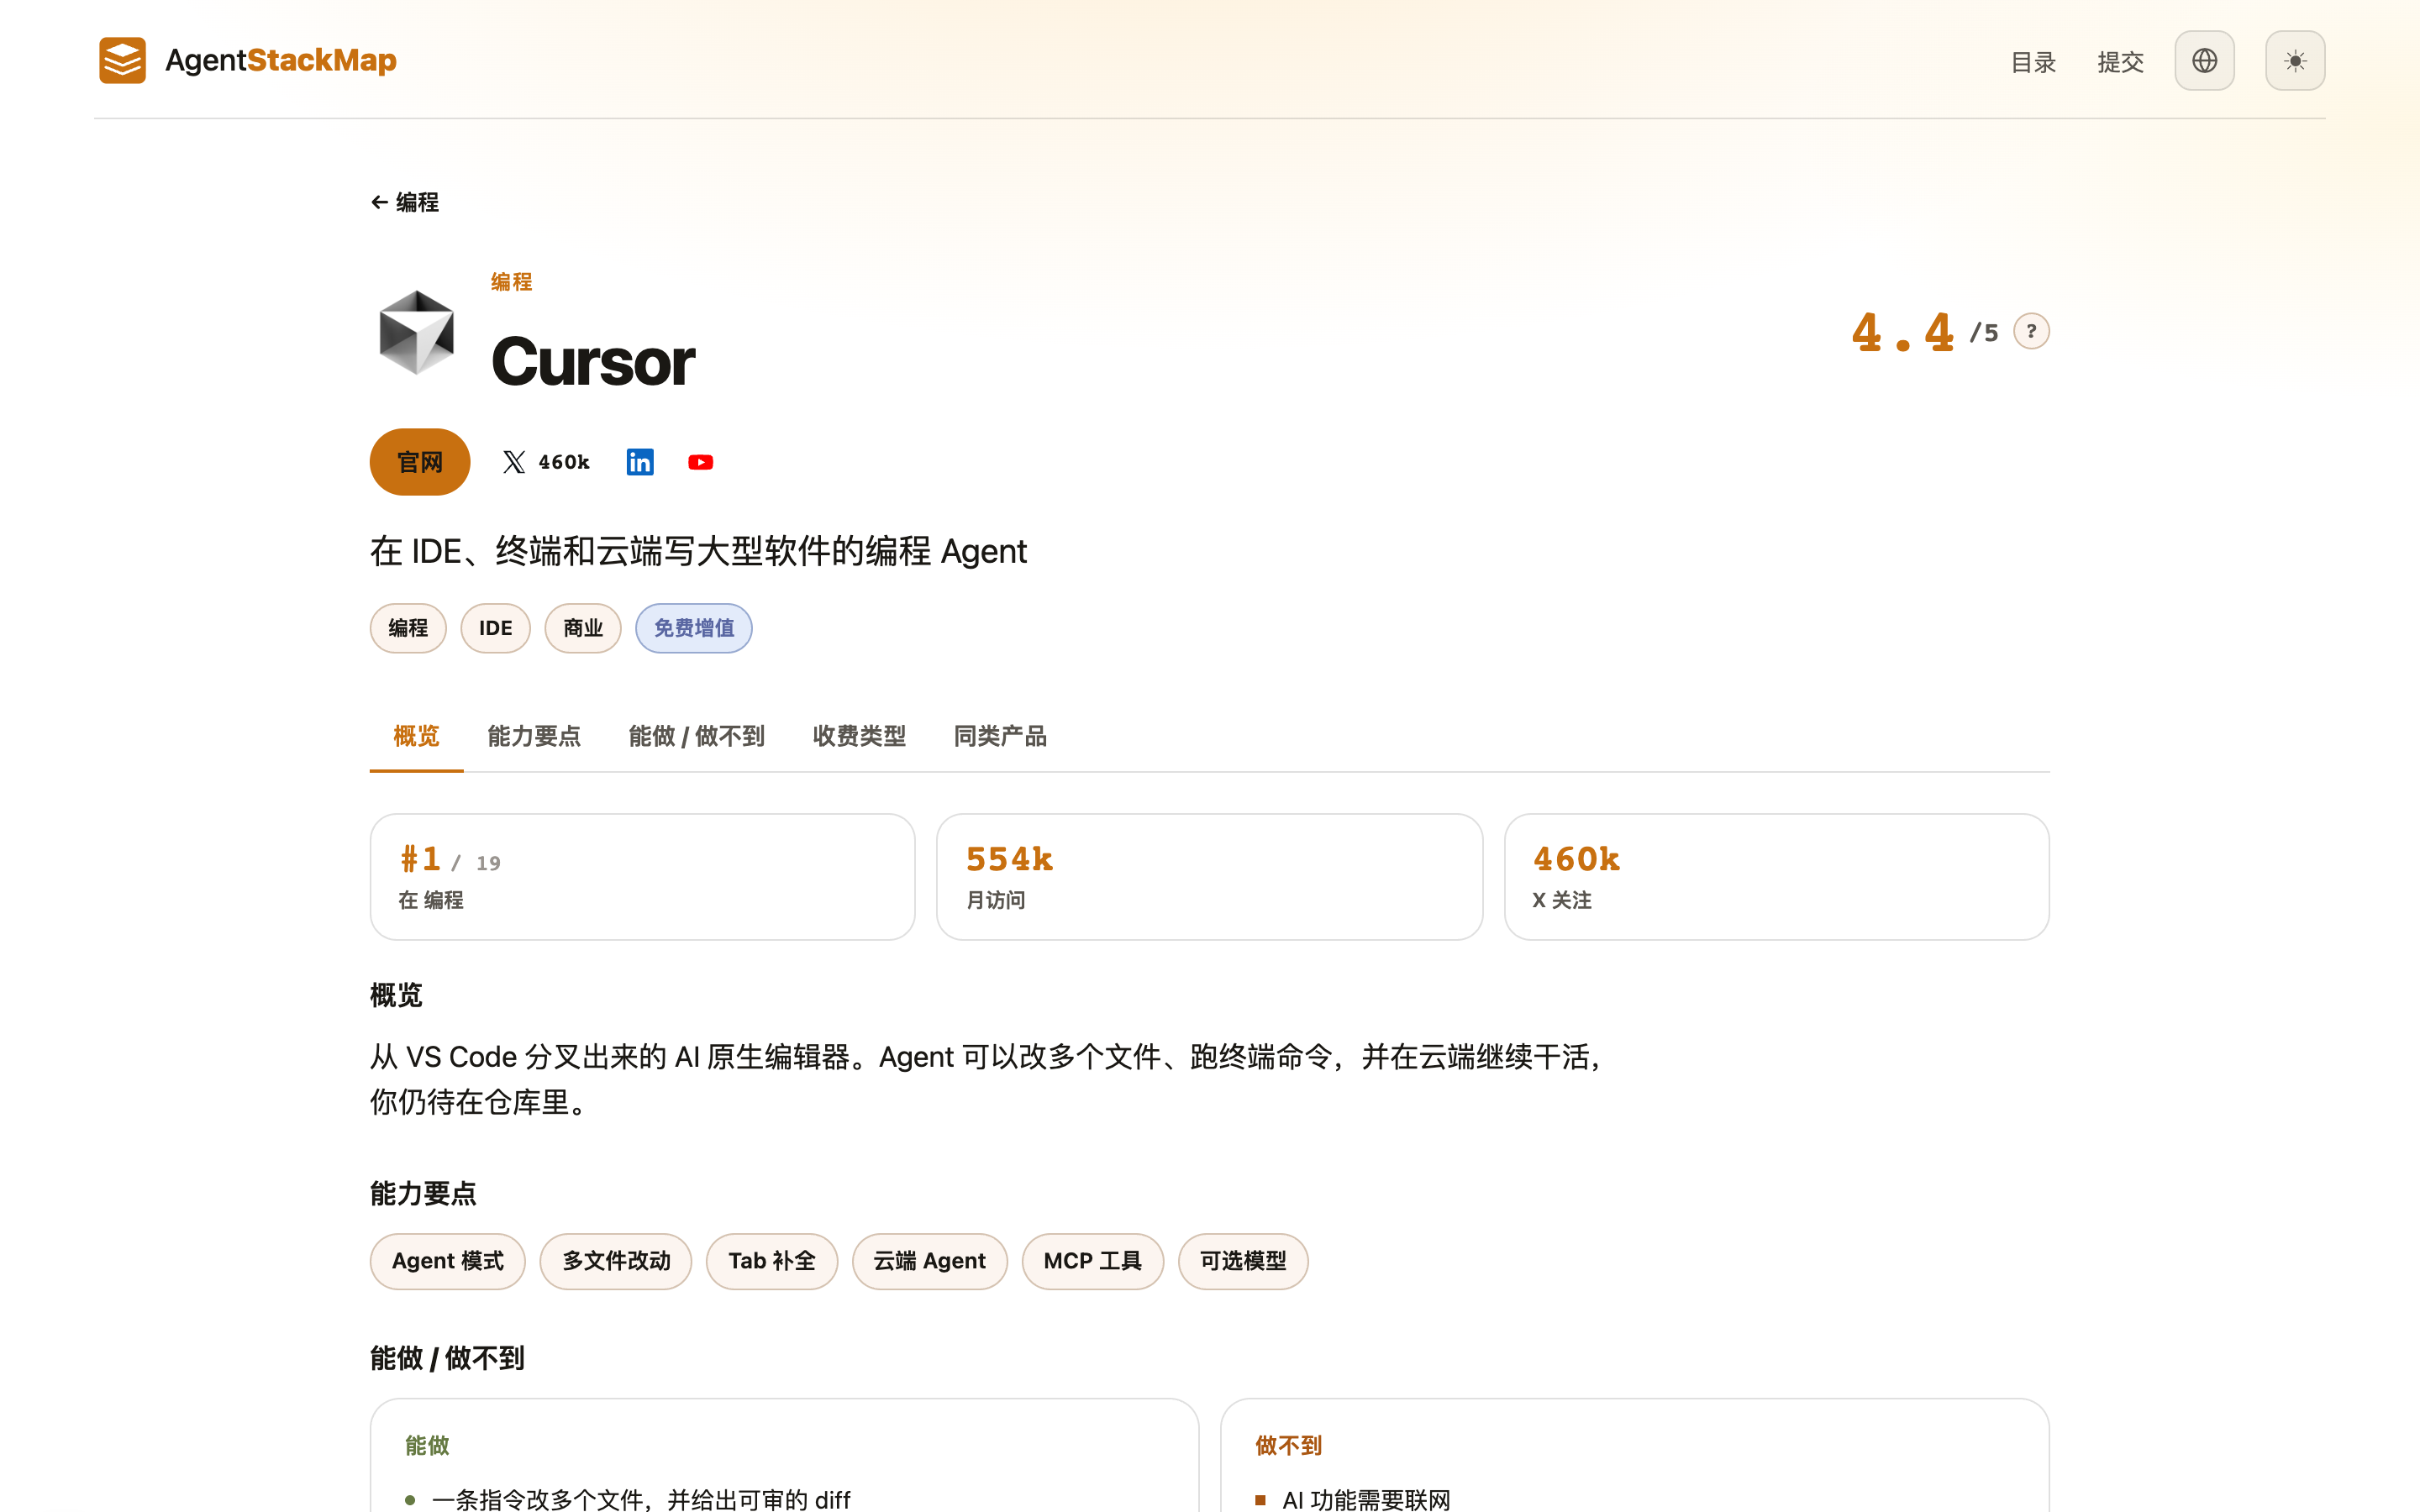This screenshot has width=2420, height=1512.
Task: Click the AgentStackMap logo icon
Action: point(122,61)
